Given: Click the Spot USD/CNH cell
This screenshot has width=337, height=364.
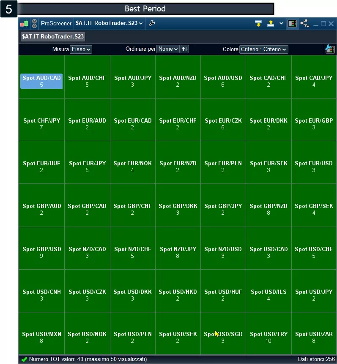Looking at the screenshot, I should click(41, 291).
